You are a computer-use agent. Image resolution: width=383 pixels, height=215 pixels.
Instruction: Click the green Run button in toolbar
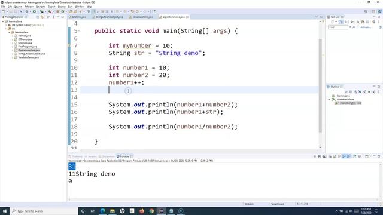34,11
